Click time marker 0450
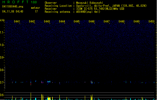The height and width of the screenshot is (100, 157). [152, 21]
